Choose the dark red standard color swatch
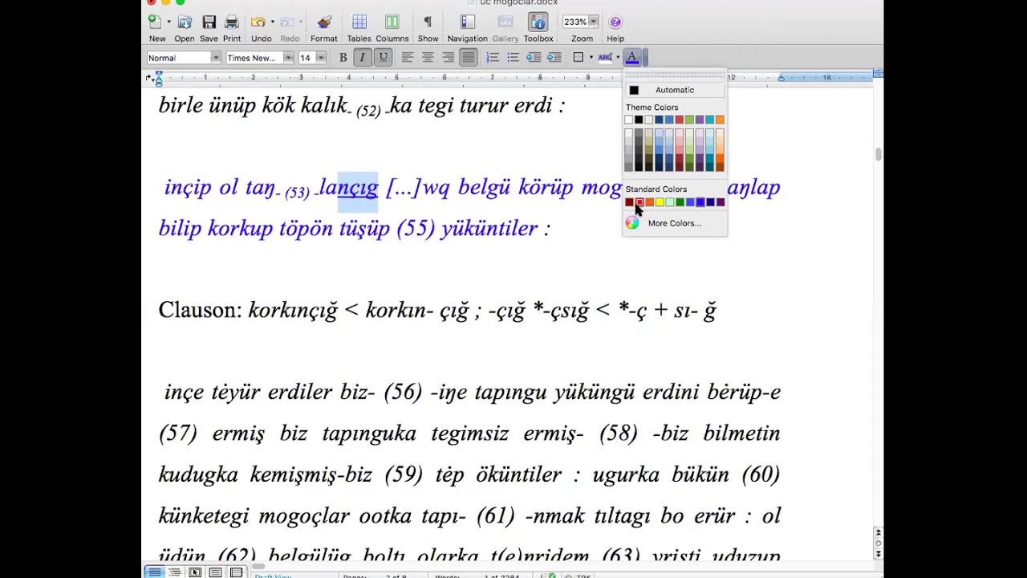 pyautogui.click(x=629, y=202)
